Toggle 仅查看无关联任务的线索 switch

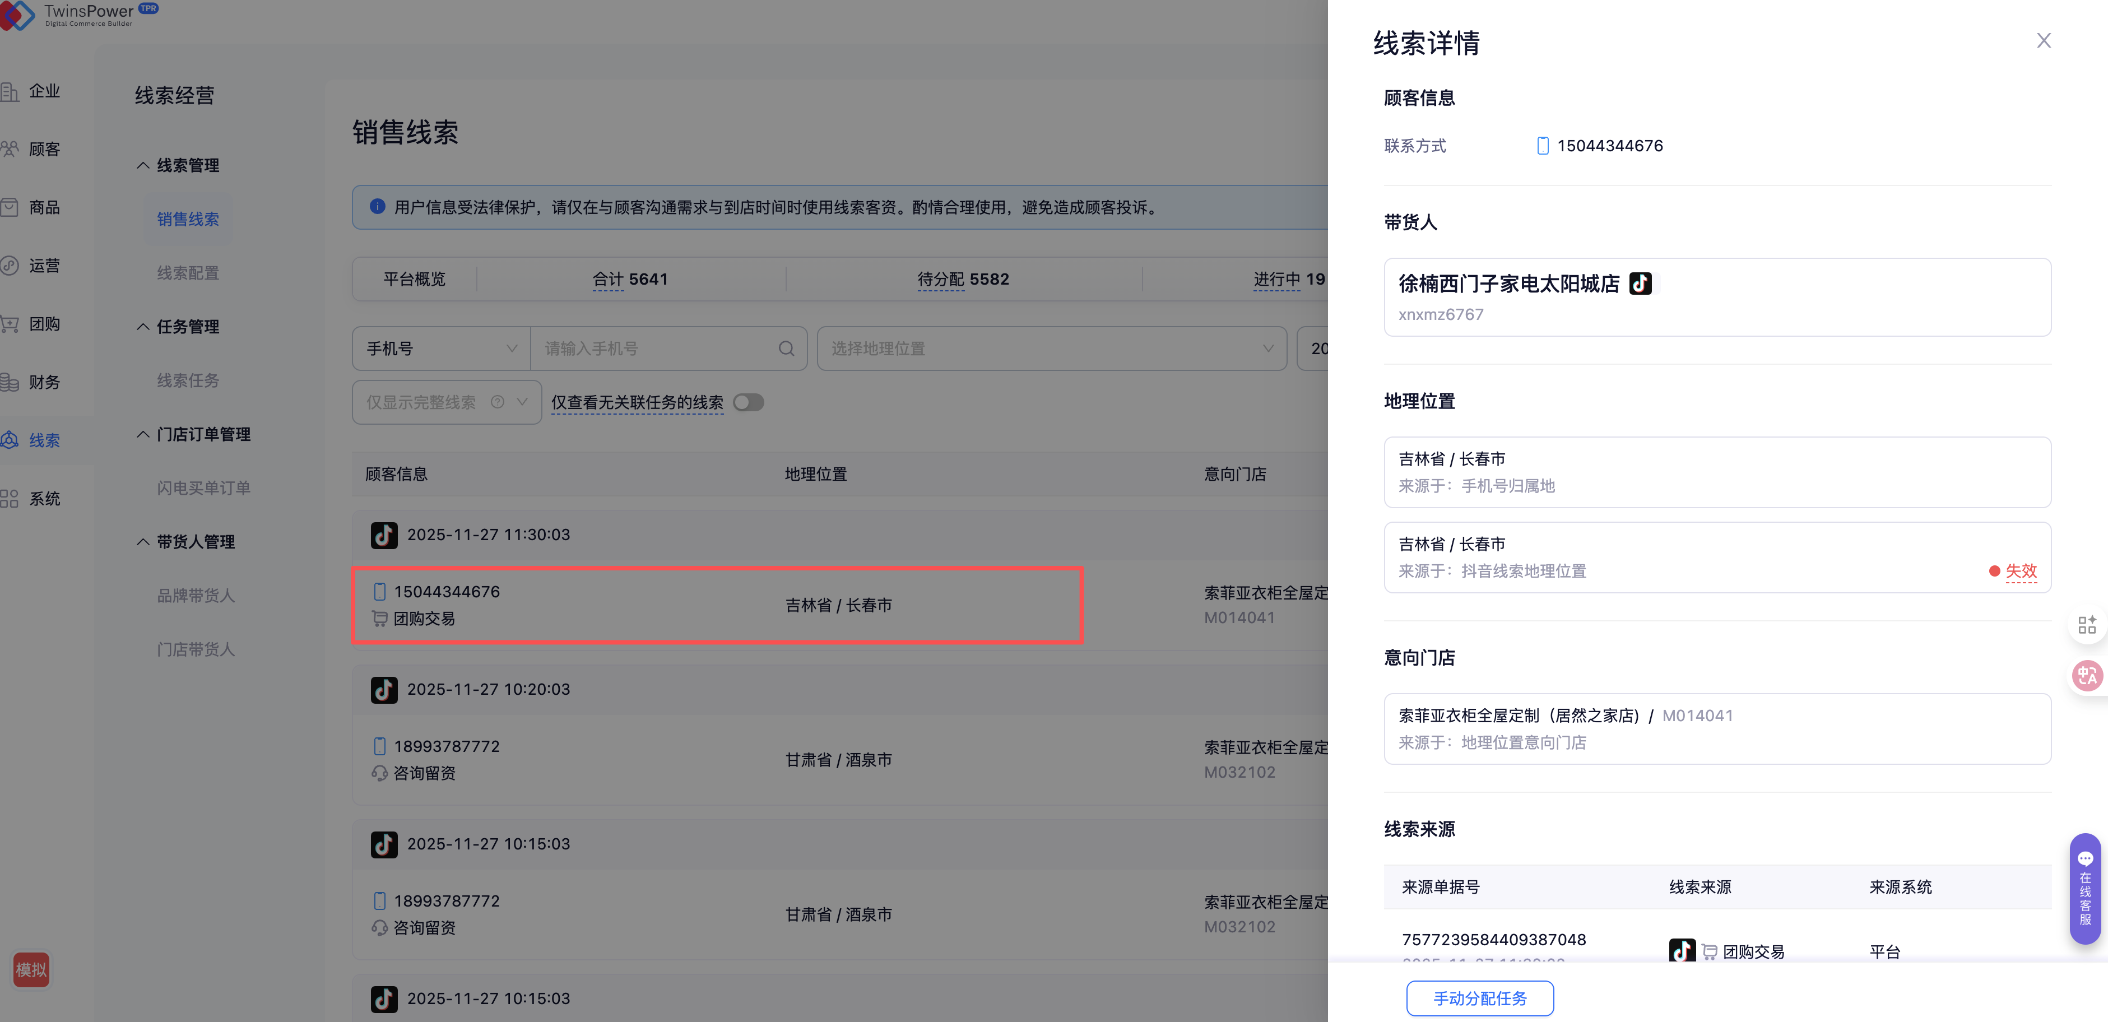(x=748, y=403)
